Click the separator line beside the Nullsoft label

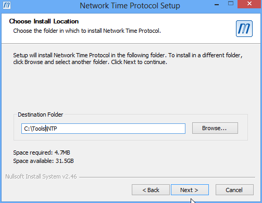tap(167, 177)
